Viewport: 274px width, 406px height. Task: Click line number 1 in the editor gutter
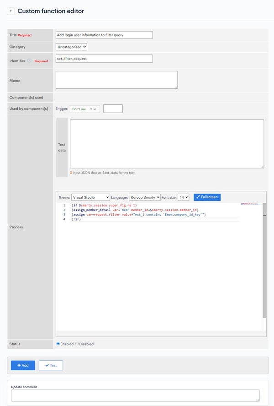pyautogui.click(x=64, y=206)
